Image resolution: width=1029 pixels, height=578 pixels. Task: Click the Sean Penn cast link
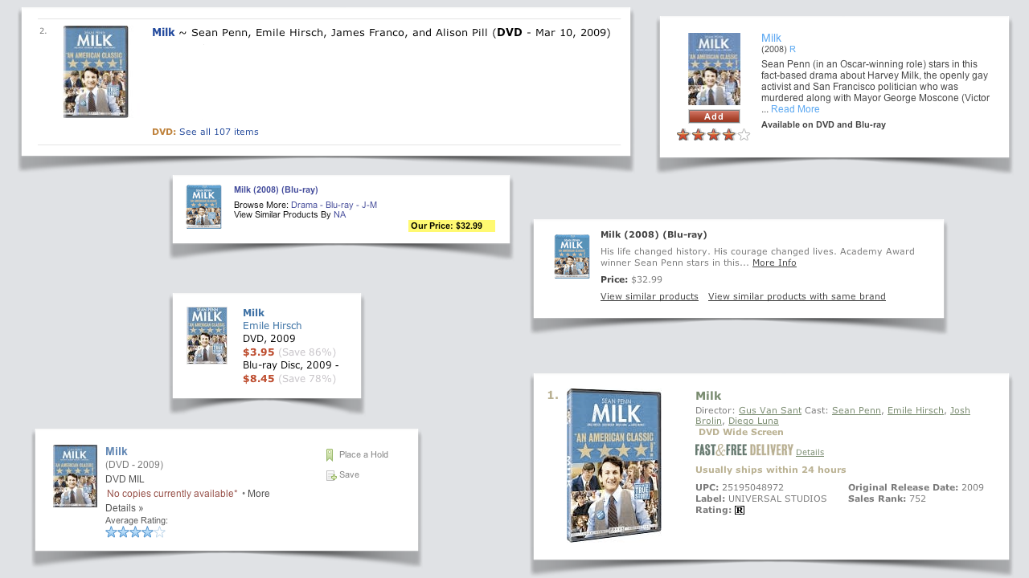[x=856, y=409]
